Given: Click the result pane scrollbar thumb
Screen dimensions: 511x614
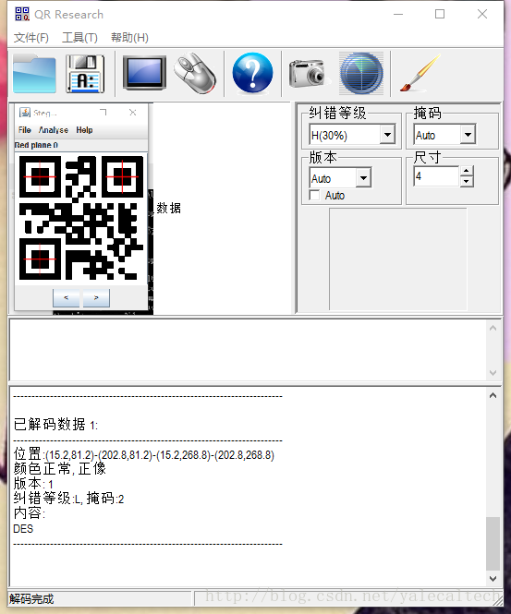Looking at the screenshot, I should [x=493, y=544].
